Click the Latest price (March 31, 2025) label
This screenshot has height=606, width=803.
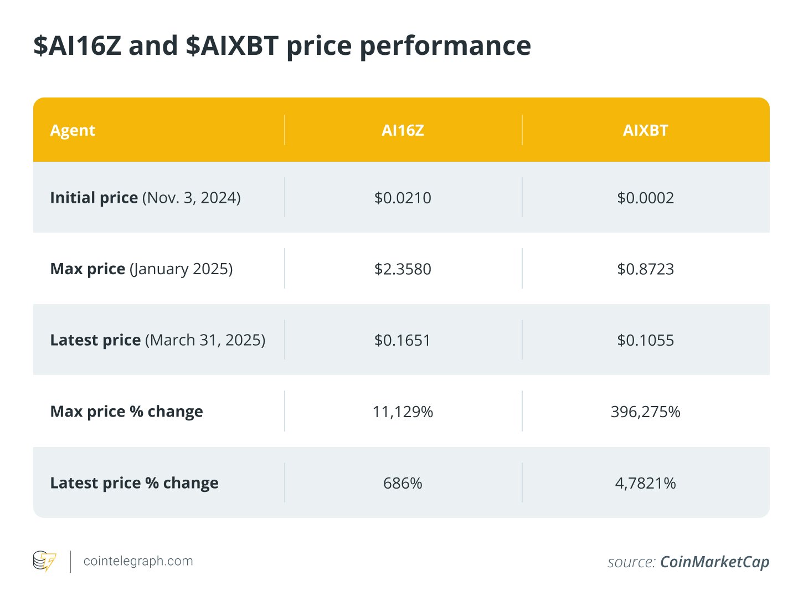(157, 340)
